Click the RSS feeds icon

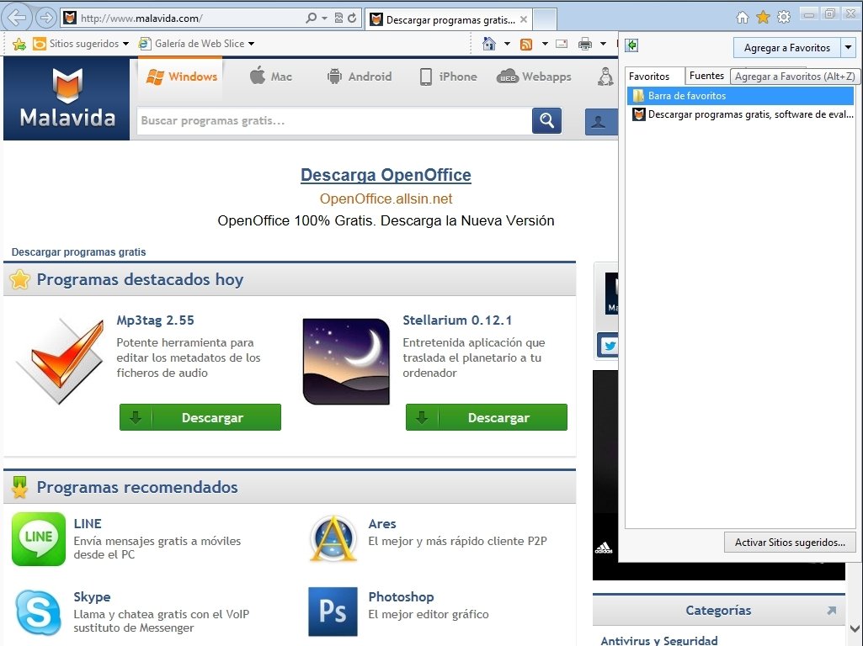click(x=526, y=44)
